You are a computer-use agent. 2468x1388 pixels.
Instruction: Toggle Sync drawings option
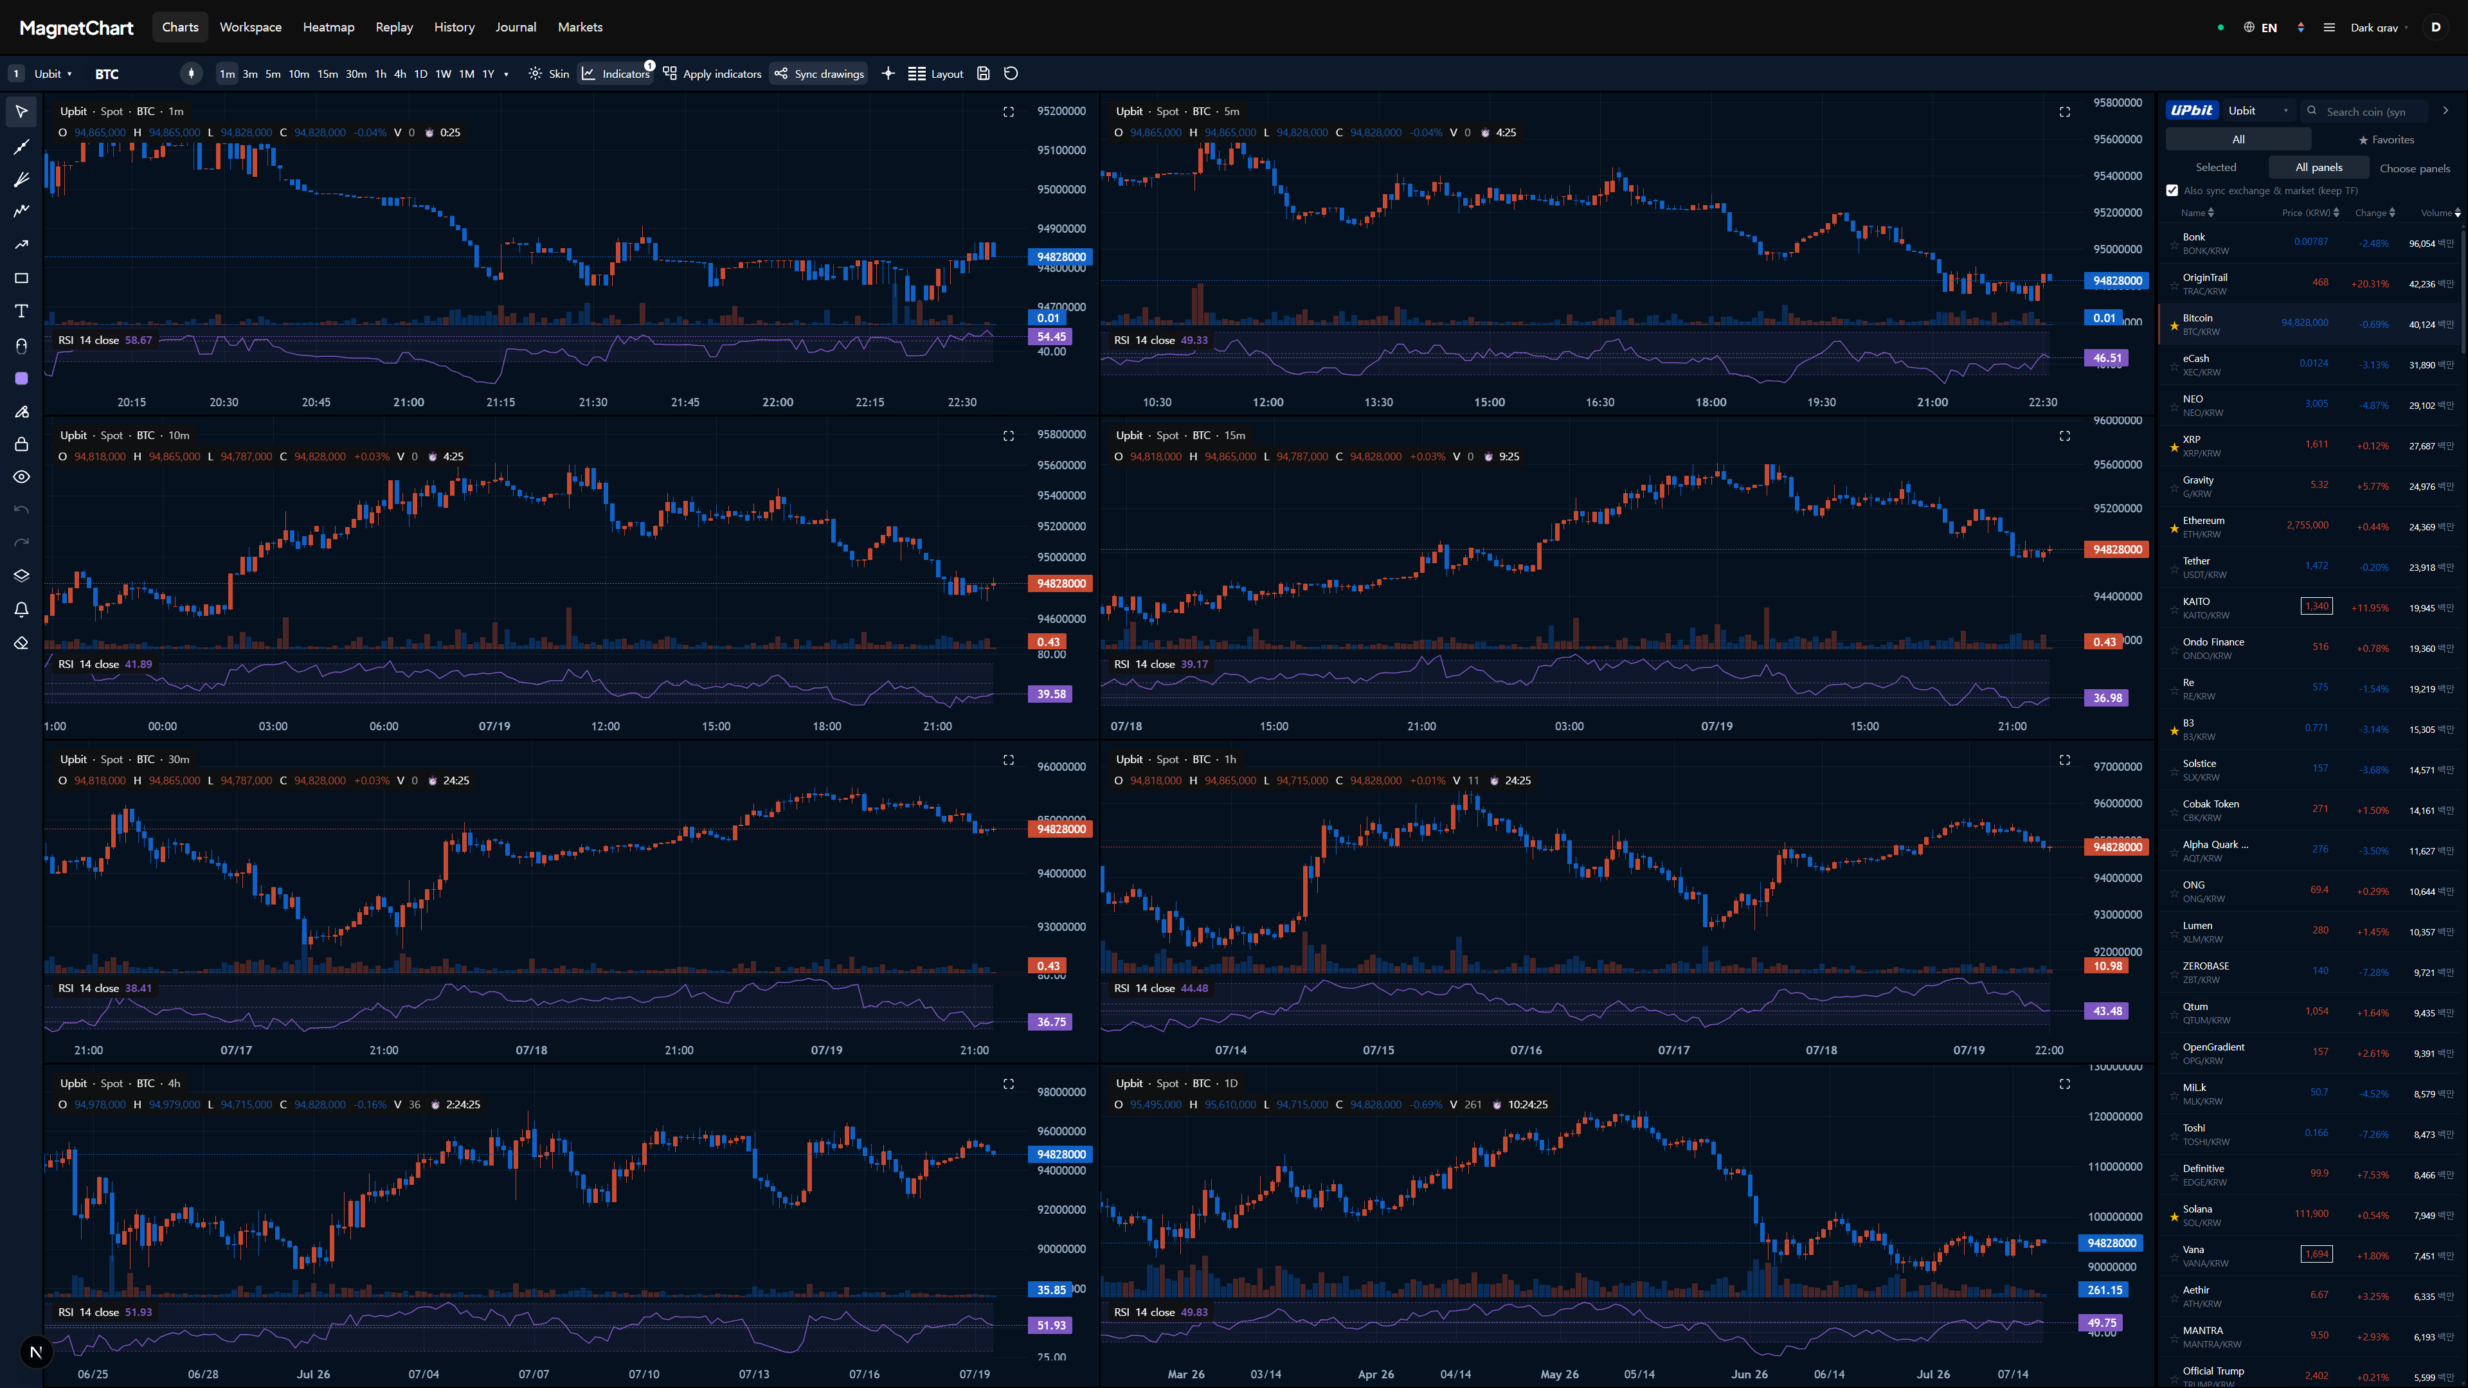pyautogui.click(x=819, y=74)
